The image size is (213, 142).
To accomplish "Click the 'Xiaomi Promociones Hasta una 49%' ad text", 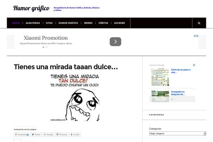I will (x=46, y=43).
